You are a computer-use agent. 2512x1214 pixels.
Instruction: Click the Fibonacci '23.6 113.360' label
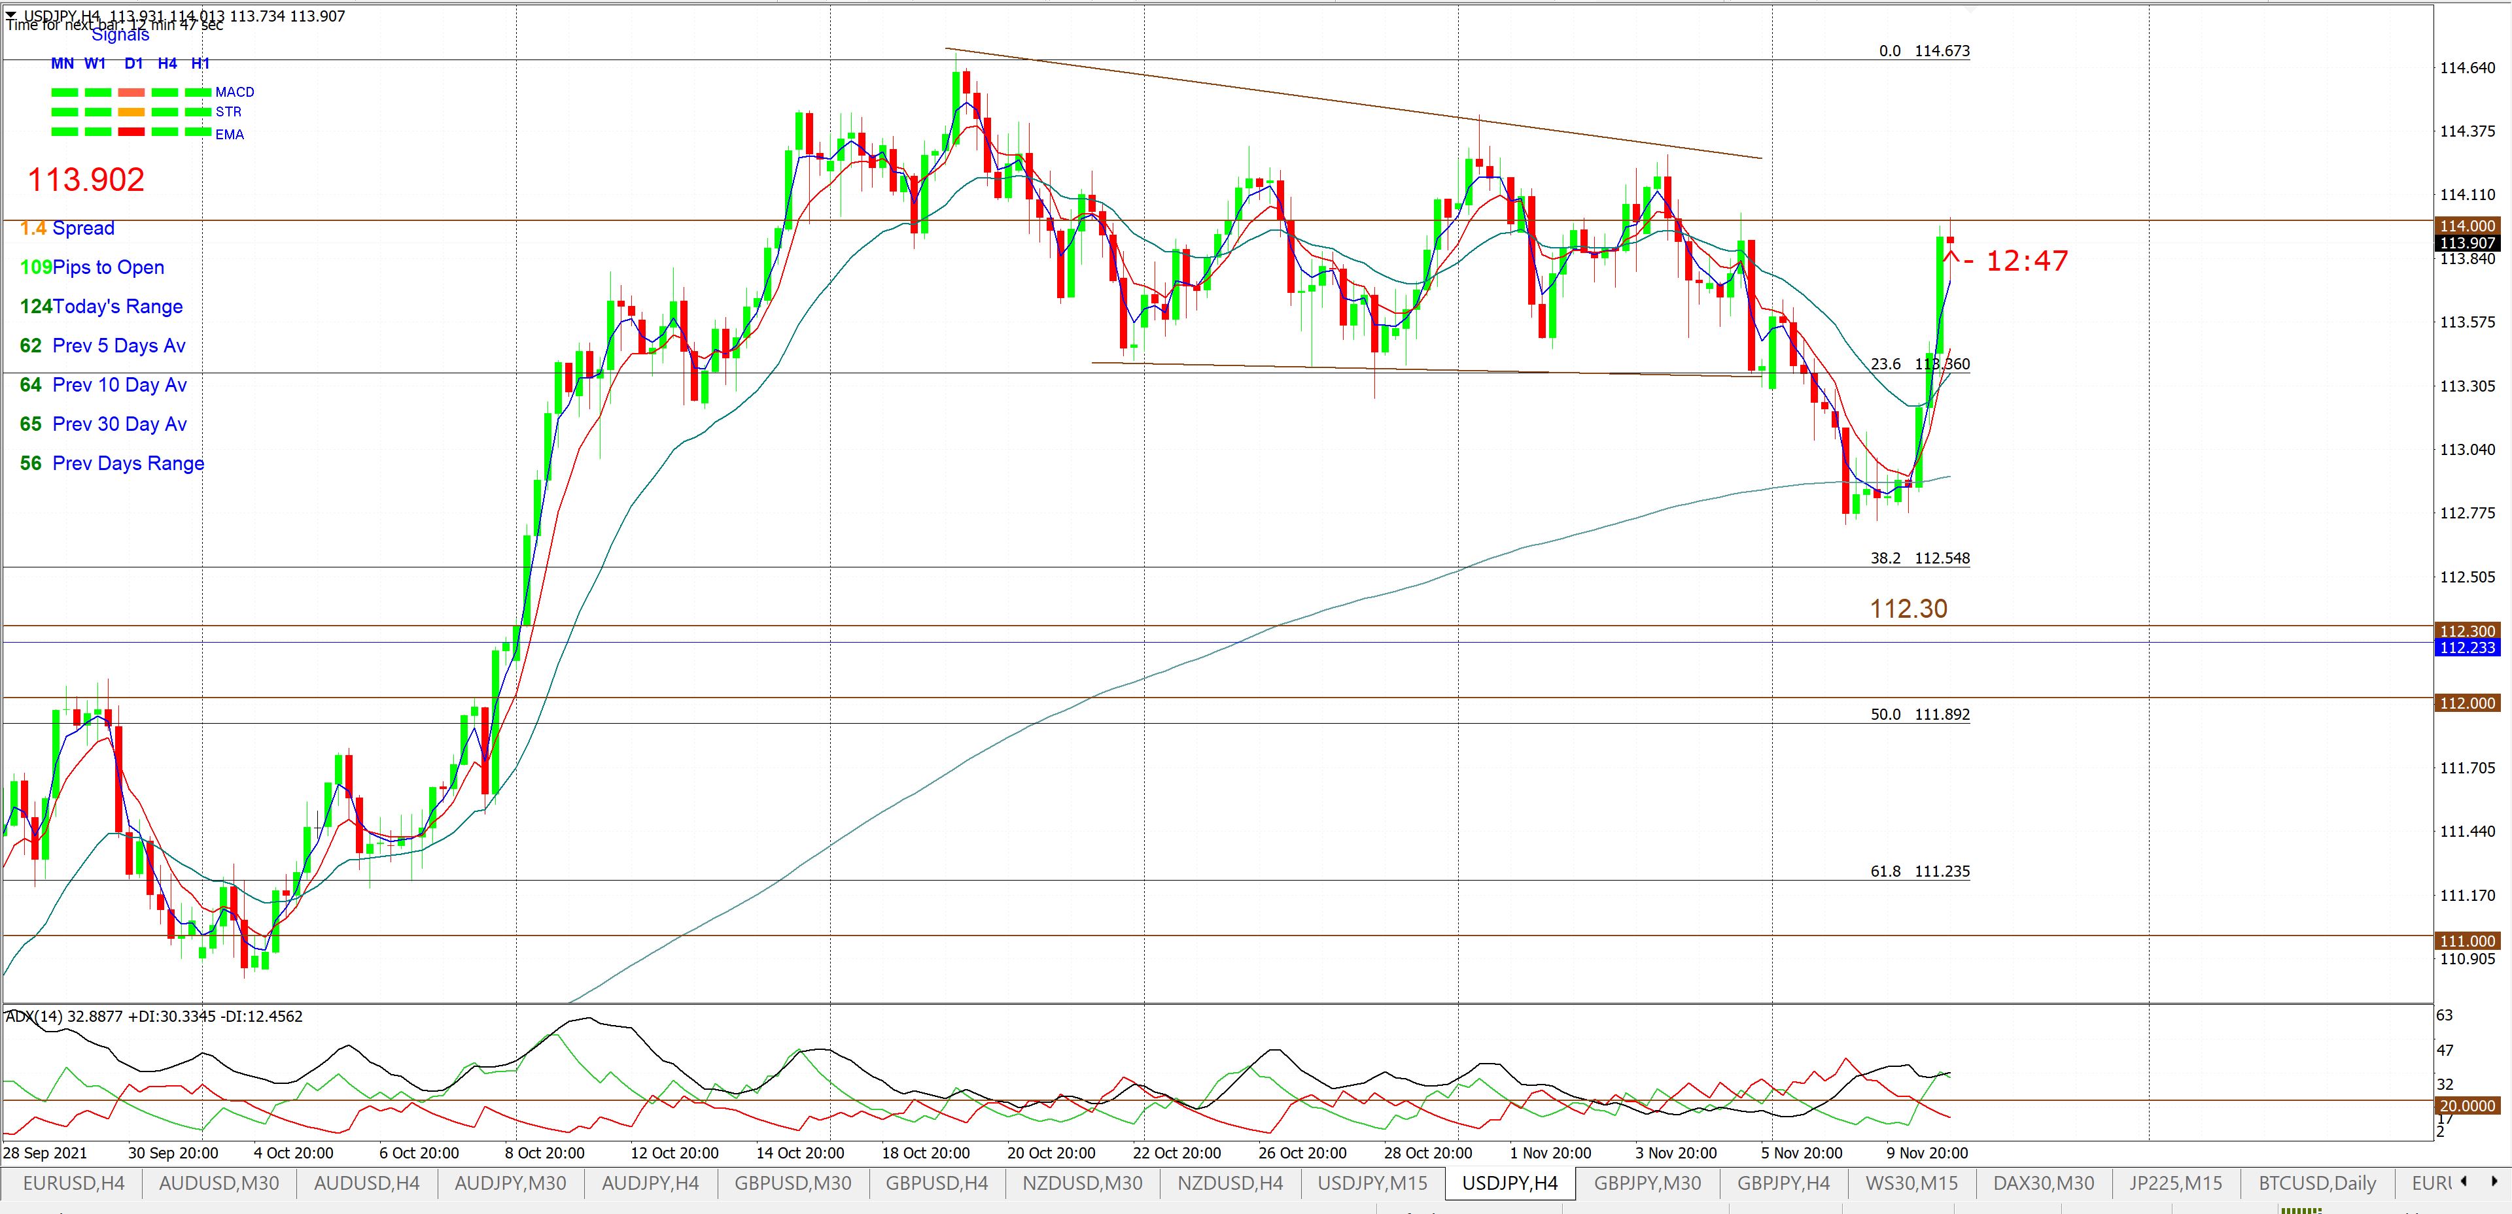pyautogui.click(x=1920, y=364)
